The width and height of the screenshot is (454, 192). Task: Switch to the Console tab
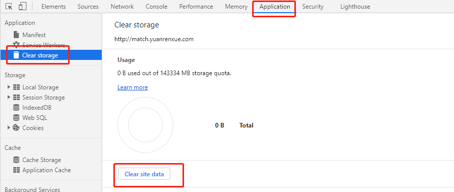(157, 7)
